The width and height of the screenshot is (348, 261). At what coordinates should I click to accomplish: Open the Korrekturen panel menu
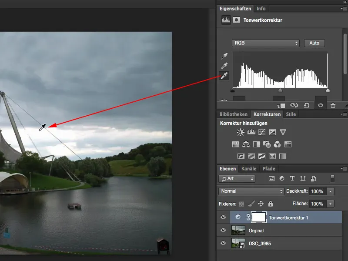[x=344, y=114]
